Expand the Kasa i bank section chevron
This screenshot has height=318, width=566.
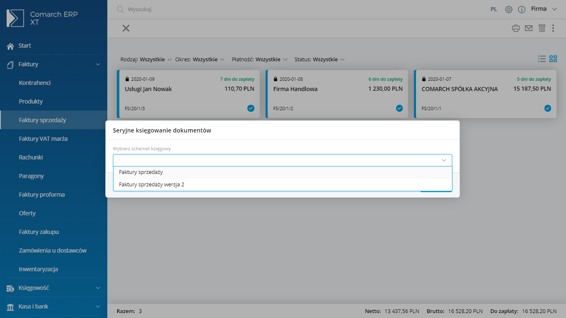[98, 307]
